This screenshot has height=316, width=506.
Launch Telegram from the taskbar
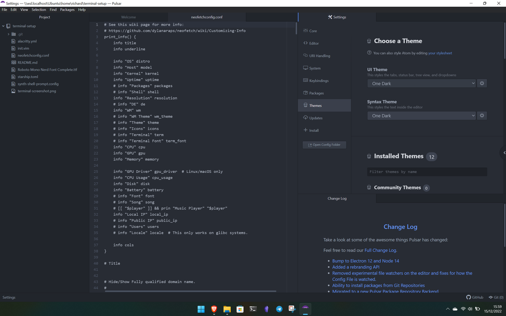click(x=279, y=309)
